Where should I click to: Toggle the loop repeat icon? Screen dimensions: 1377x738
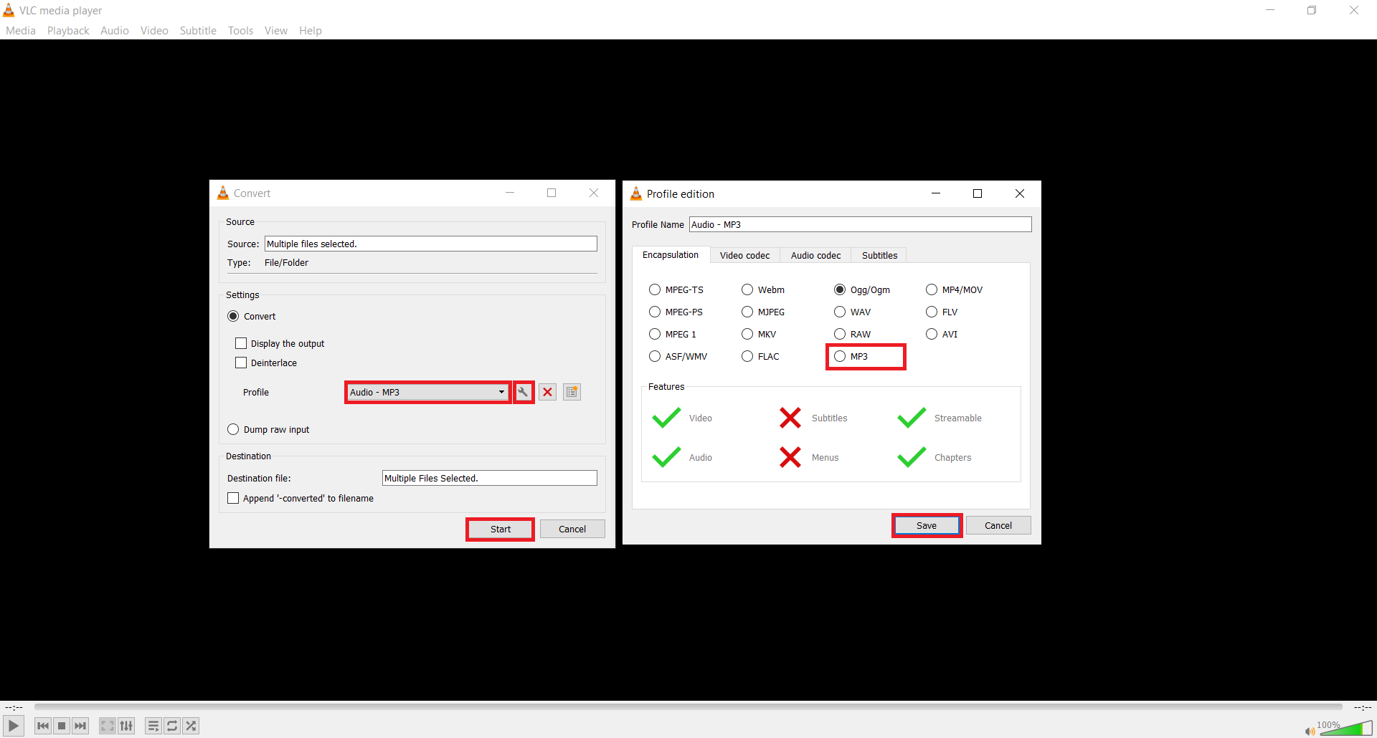pyautogui.click(x=172, y=726)
